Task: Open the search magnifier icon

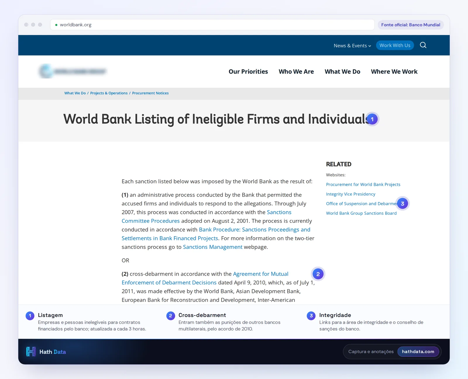Action: coord(423,45)
